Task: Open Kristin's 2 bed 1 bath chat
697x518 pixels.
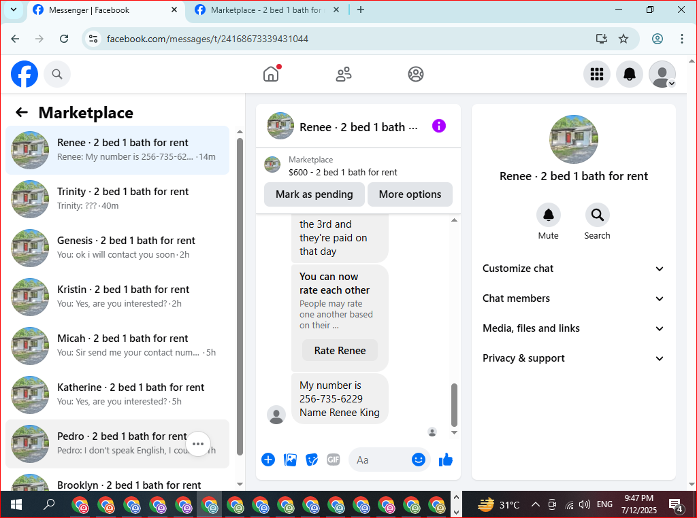Action: point(117,297)
